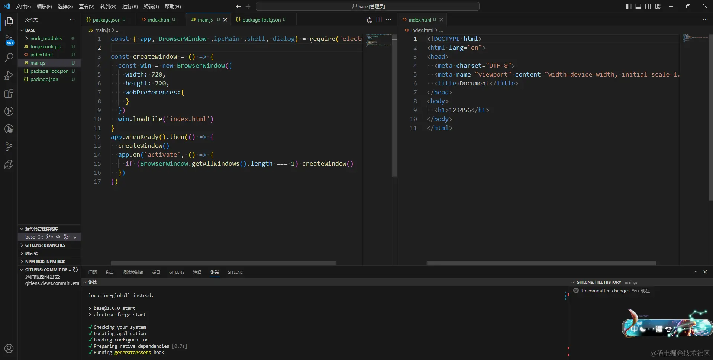The height and width of the screenshot is (360, 713).
Task: Select forge.config.js in file explorer
Action: coord(49,46)
